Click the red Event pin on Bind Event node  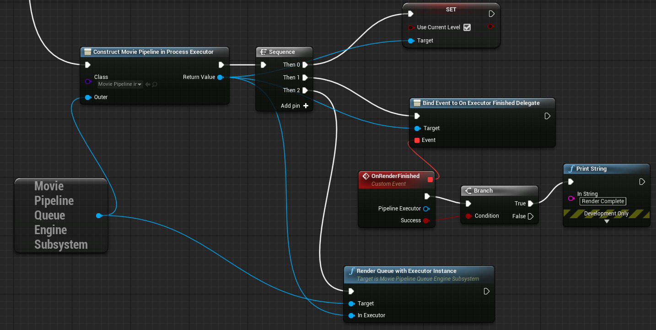click(x=417, y=140)
